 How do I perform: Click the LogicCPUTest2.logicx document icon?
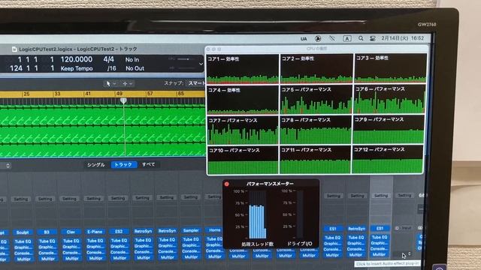coord(14,49)
